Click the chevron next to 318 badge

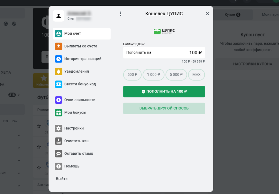click(x=19, y=95)
